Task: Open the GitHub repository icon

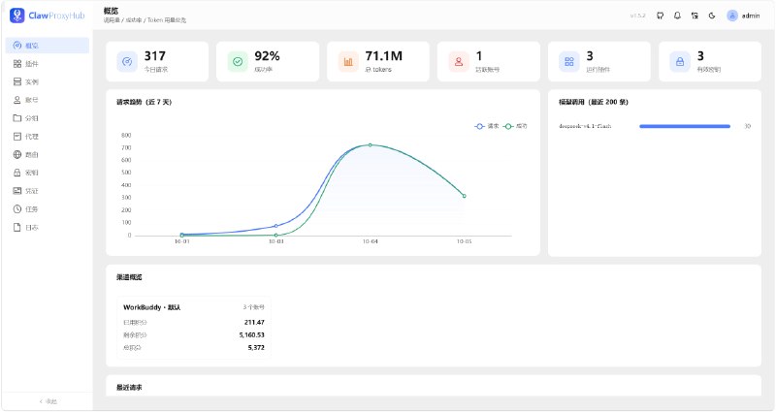Action: pos(660,16)
